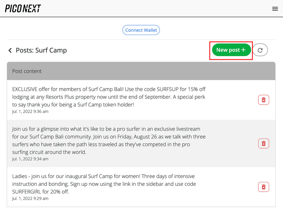Delete the pro surfer livestream post

coord(264,143)
